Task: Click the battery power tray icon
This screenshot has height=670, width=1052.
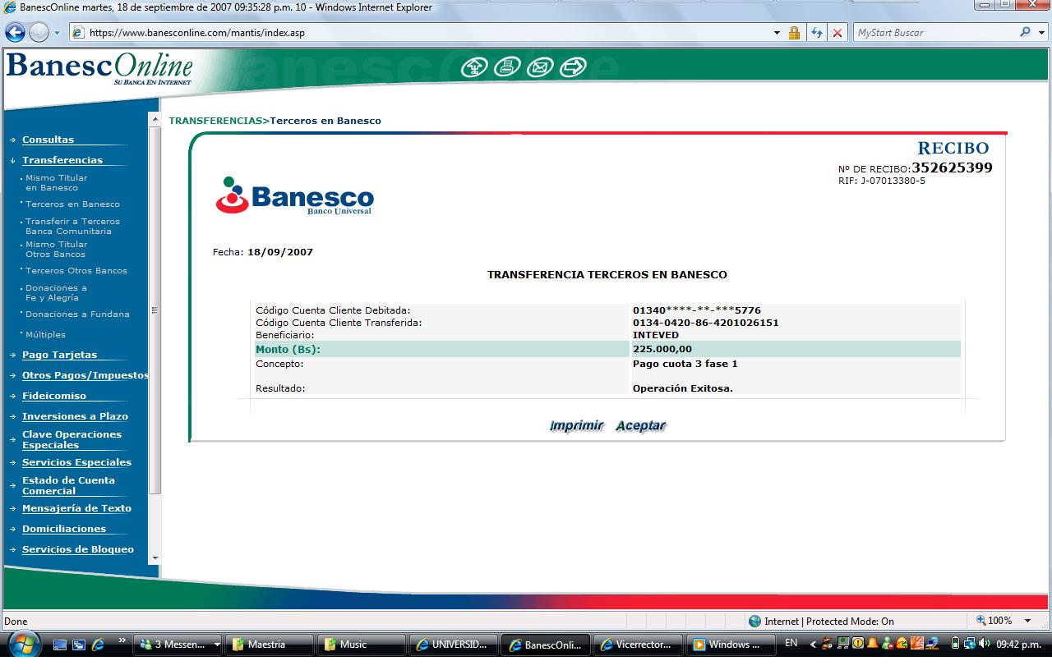Action: click(955, 644)
